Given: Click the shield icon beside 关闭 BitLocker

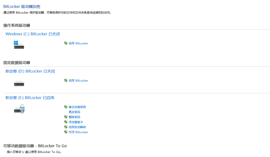Looking at the screenshot, I should pyautogui.click(x=66, y=132).
